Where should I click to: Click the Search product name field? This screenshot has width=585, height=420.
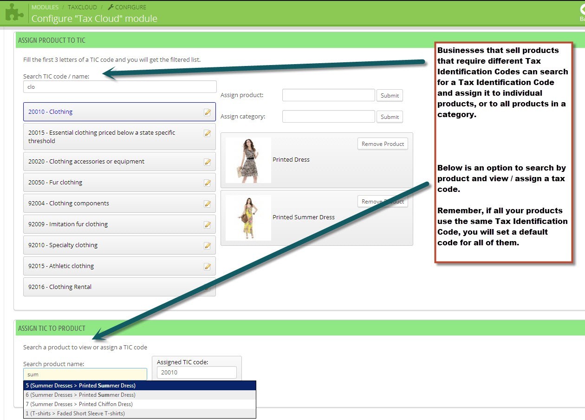coord(85,374)
